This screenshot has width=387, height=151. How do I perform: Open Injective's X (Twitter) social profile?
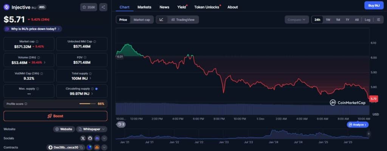[83, 139]
